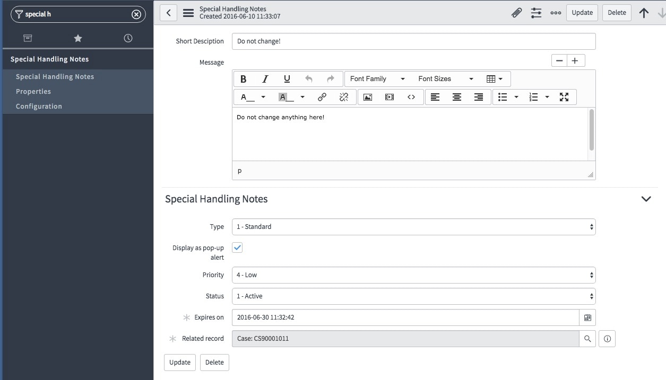The width and height of the screenshot is (666, 380).
Task: Click the header Delete button
Action: coord(617,13)
